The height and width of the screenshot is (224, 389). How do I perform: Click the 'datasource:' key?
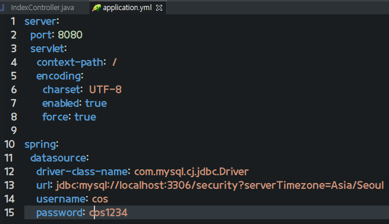pos(59,158)
